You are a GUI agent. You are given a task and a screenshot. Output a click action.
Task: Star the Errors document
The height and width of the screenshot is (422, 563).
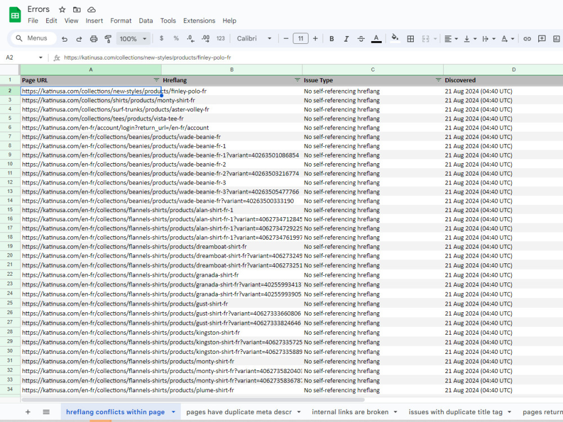coord(62,10)
